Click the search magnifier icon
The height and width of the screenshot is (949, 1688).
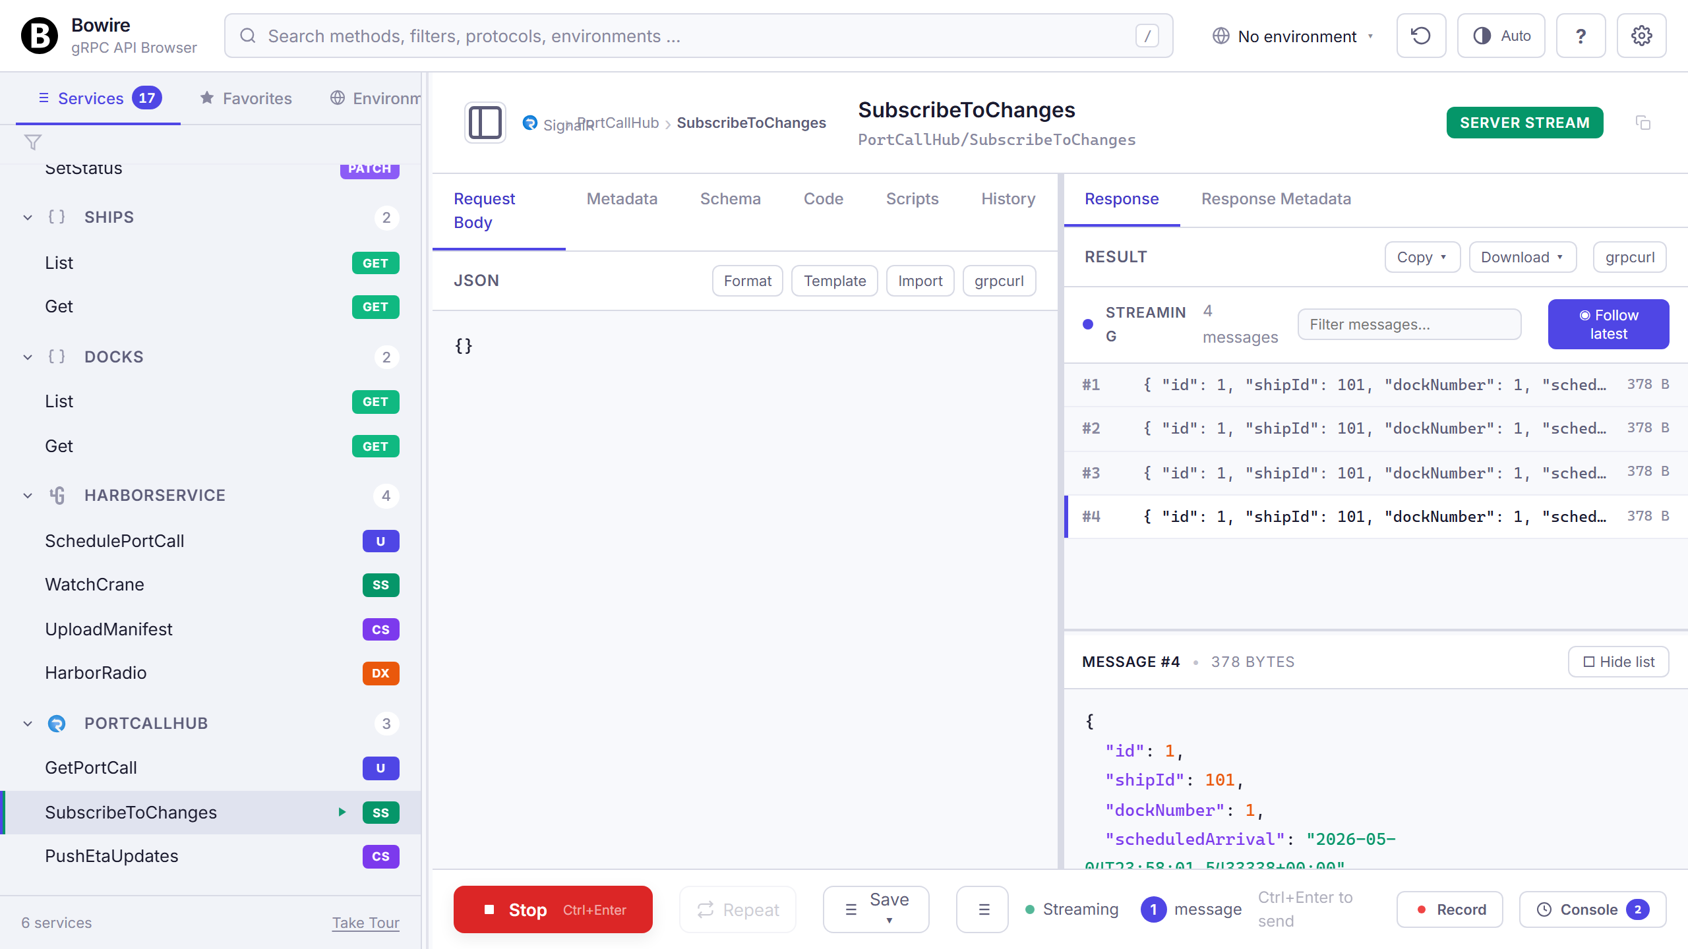point(247,36)
